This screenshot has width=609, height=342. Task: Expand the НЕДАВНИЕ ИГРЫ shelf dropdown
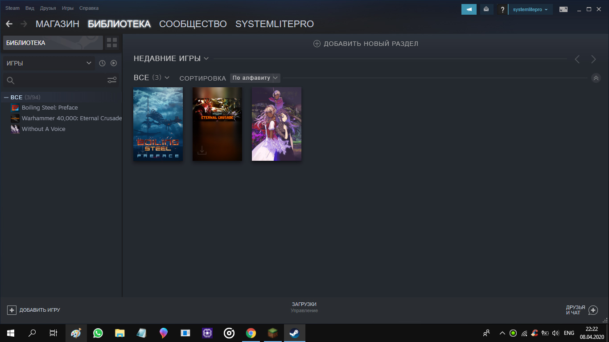click(206, 58)
